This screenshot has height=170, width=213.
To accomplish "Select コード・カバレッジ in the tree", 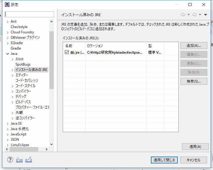I will tap(27, 81).
